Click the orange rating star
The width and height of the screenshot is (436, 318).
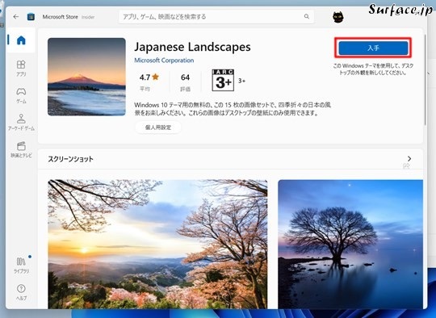[156, 77]
